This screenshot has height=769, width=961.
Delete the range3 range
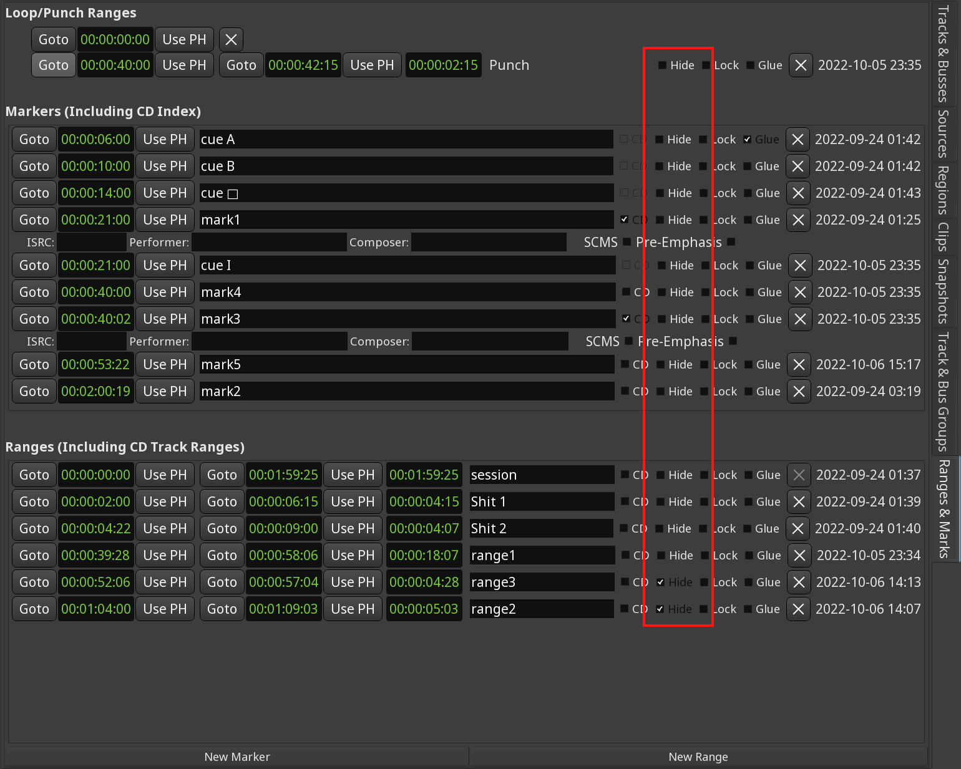(x=799, y=582)
